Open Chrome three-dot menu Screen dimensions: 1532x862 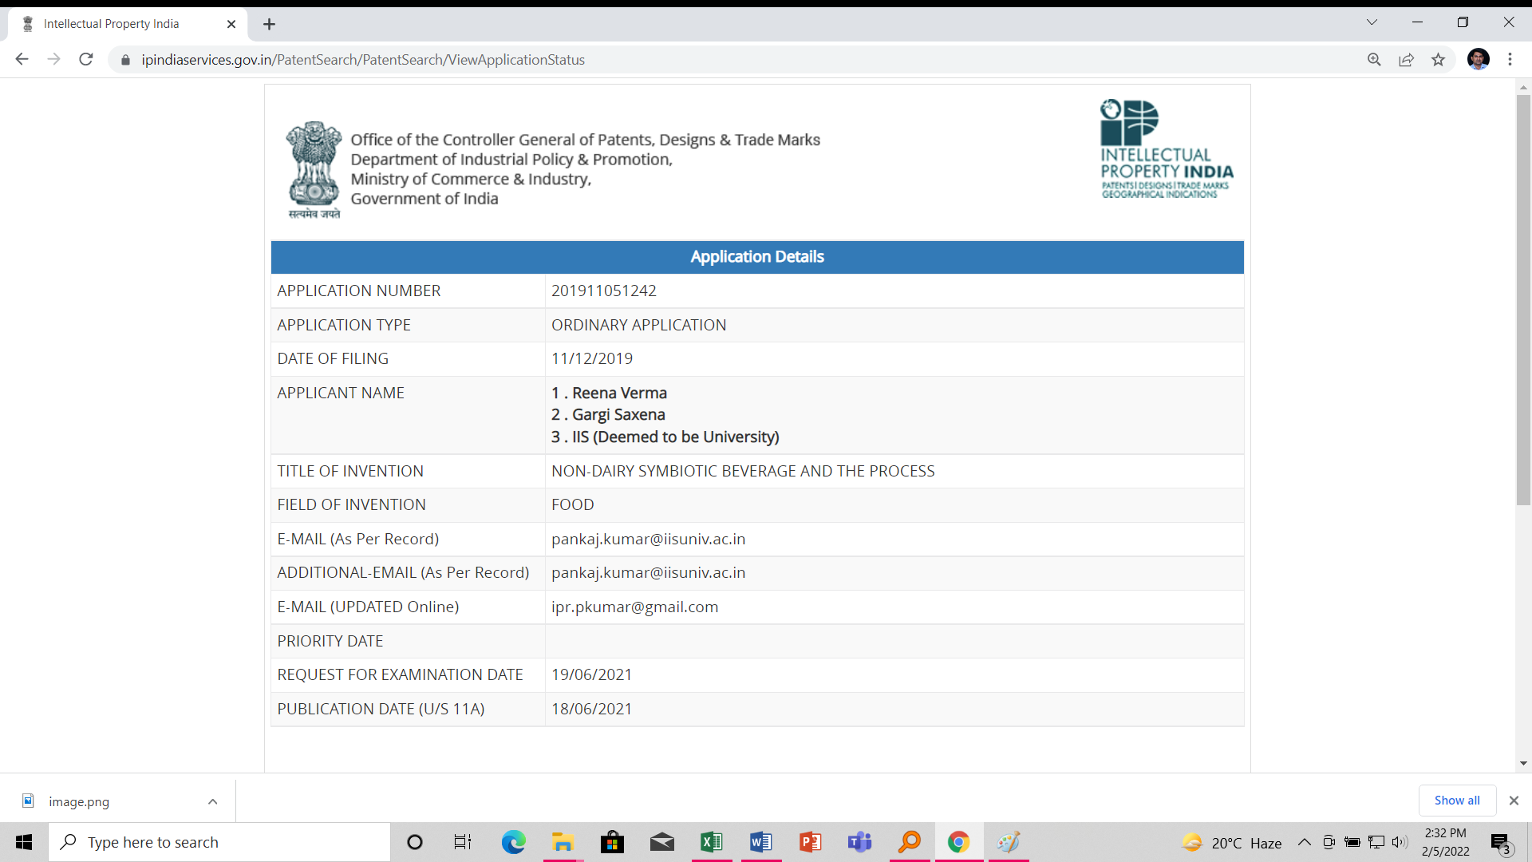(x=1510, y=59)
